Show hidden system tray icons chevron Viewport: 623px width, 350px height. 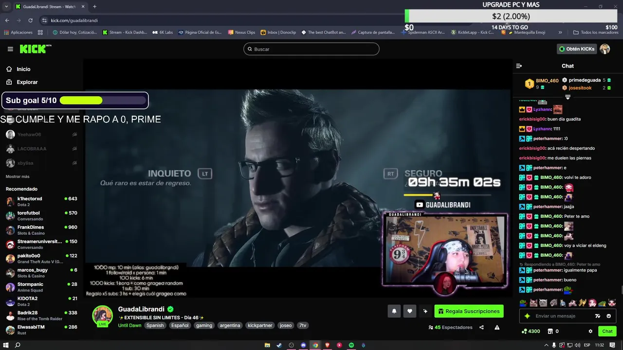coord(547,345)
